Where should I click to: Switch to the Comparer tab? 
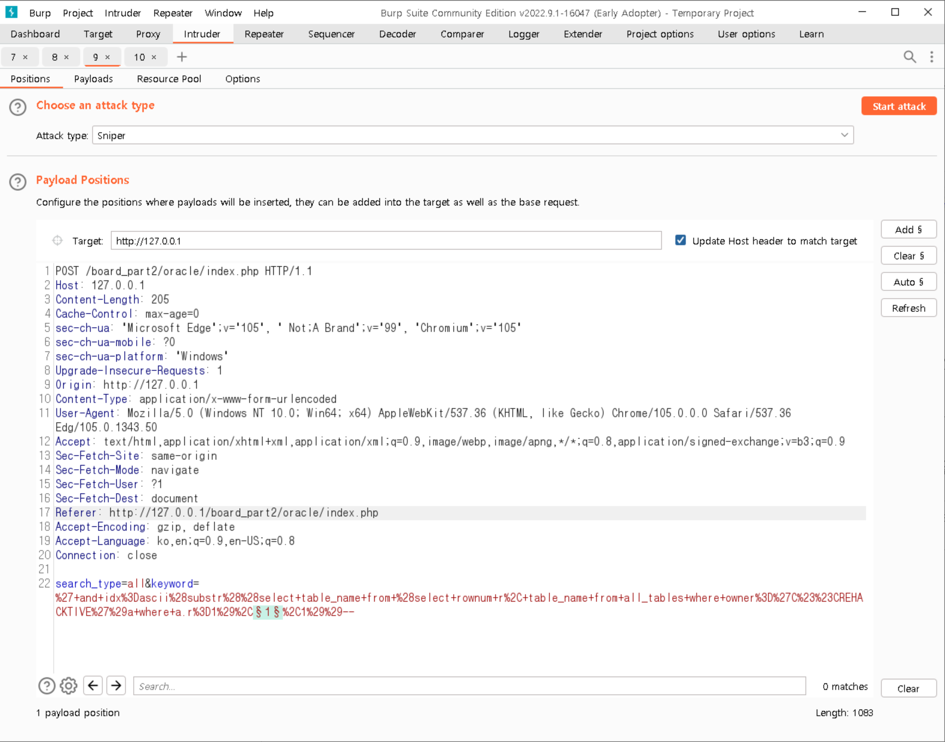point(463,34)
